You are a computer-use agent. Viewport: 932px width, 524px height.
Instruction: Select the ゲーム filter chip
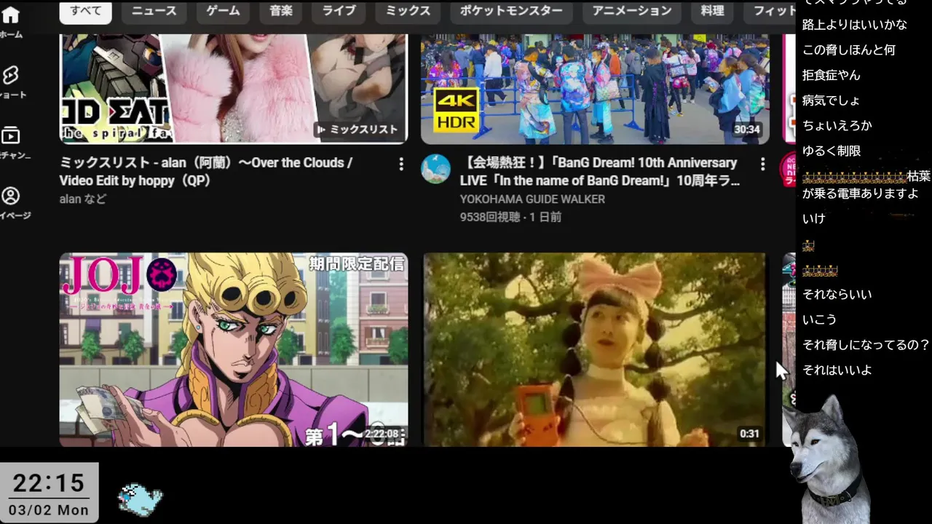(223, 11)
